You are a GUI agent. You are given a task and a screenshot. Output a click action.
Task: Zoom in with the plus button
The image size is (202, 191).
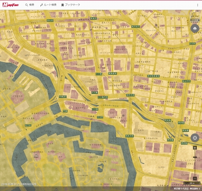pos(195,148)
